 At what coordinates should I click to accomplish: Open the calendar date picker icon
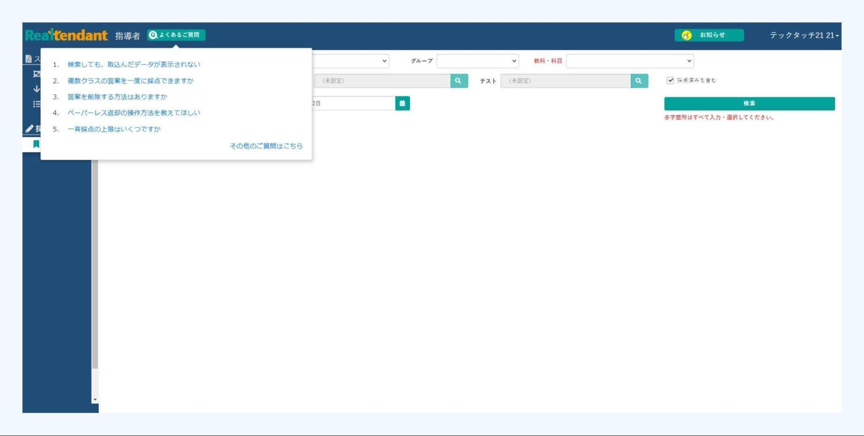(x=402, y=103)
